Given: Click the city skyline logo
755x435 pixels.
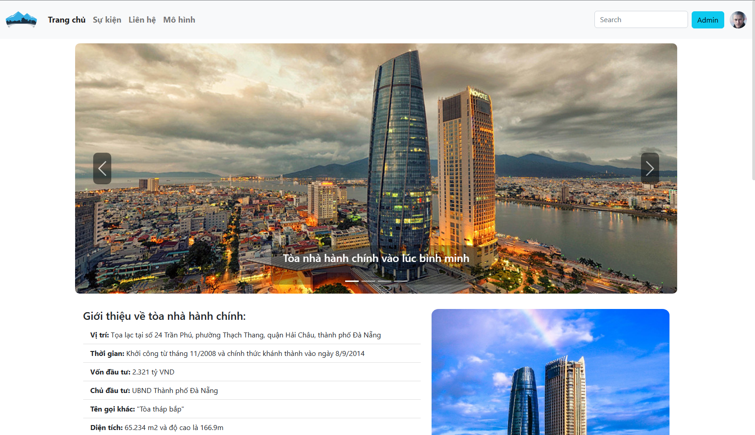Looking at the screenshot, I should (x=21, y=19).
